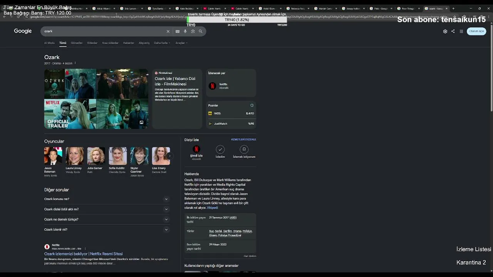
Task: Submit search with the magnifier icon
Action: 201,31
